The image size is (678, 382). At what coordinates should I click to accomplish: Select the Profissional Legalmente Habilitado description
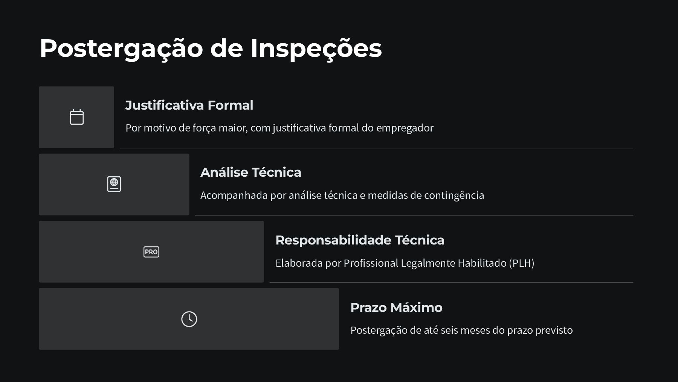(x=405, y=263)
